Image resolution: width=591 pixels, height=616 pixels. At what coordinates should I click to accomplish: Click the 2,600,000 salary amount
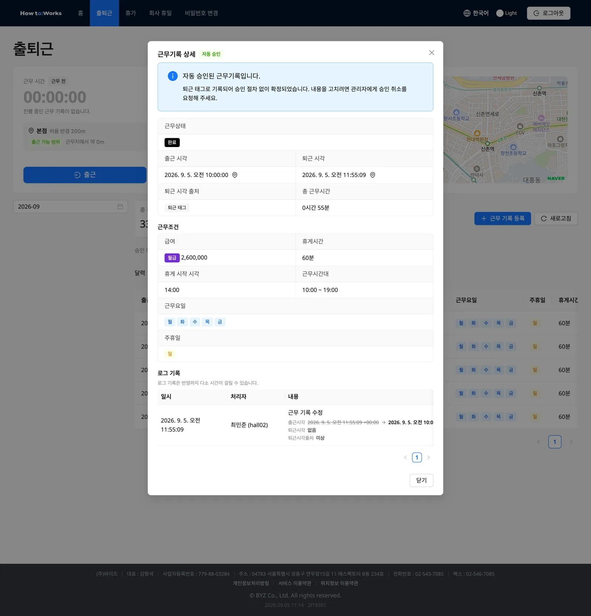(194, 258)
